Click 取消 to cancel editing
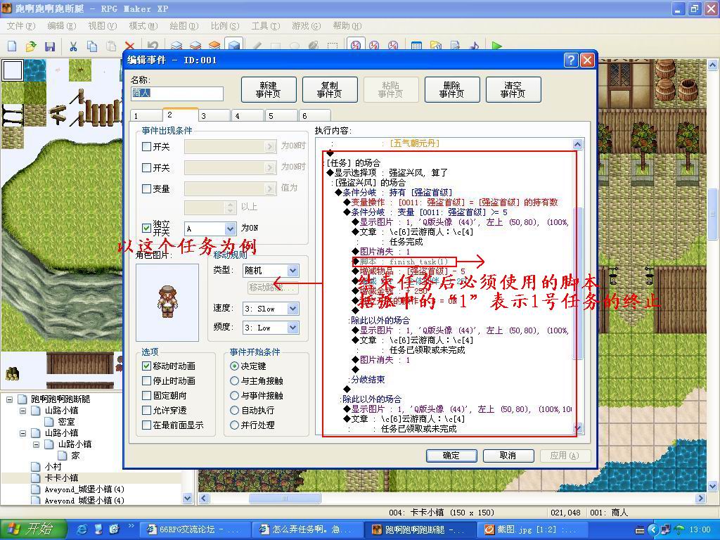Image resolution: width=720 pixels, height=540 pixels. click(508, 456)
